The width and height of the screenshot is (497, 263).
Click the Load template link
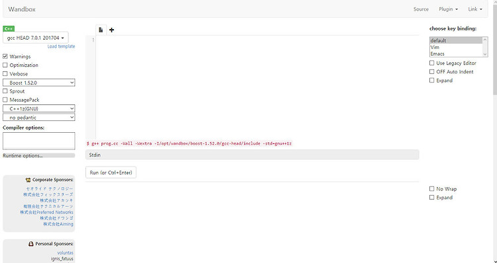pos(61,46)
